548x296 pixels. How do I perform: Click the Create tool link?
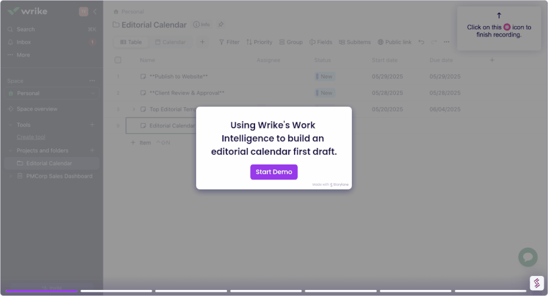coord(31,137)
